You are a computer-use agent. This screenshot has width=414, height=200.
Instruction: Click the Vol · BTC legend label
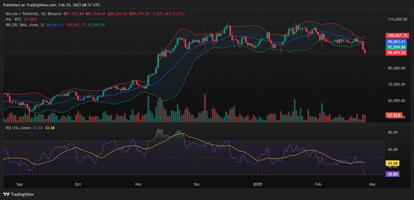tap(14, 19)
